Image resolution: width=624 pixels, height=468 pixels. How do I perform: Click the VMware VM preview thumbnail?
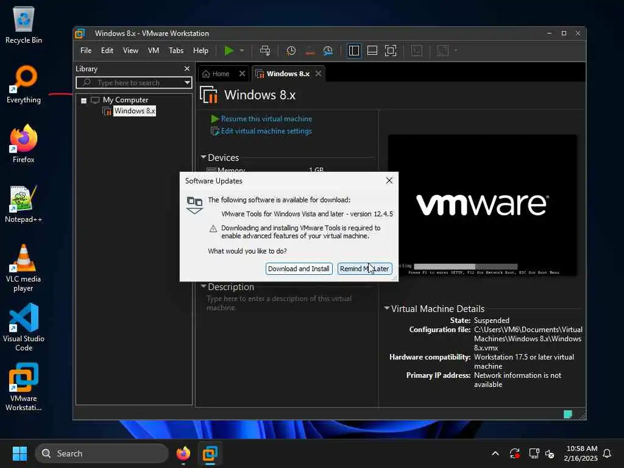tap(483, 205)
